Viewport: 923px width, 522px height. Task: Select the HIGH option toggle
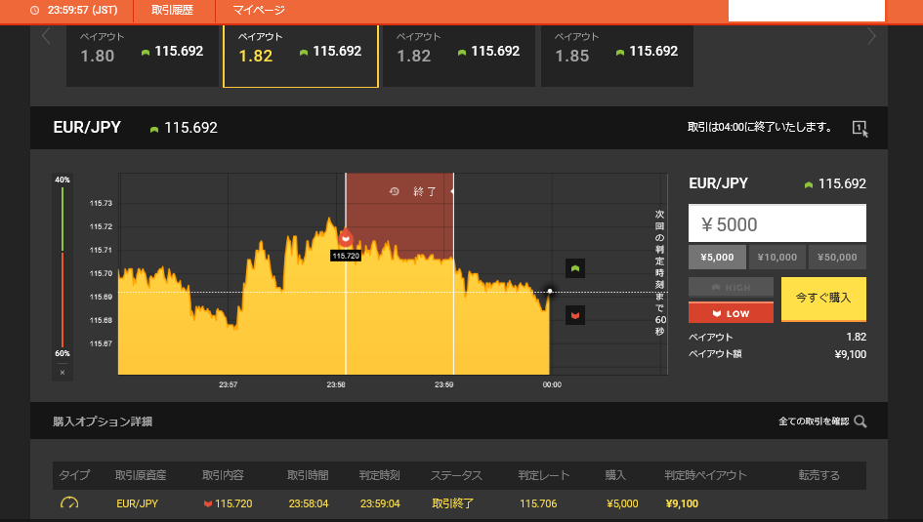coord(731,287)
